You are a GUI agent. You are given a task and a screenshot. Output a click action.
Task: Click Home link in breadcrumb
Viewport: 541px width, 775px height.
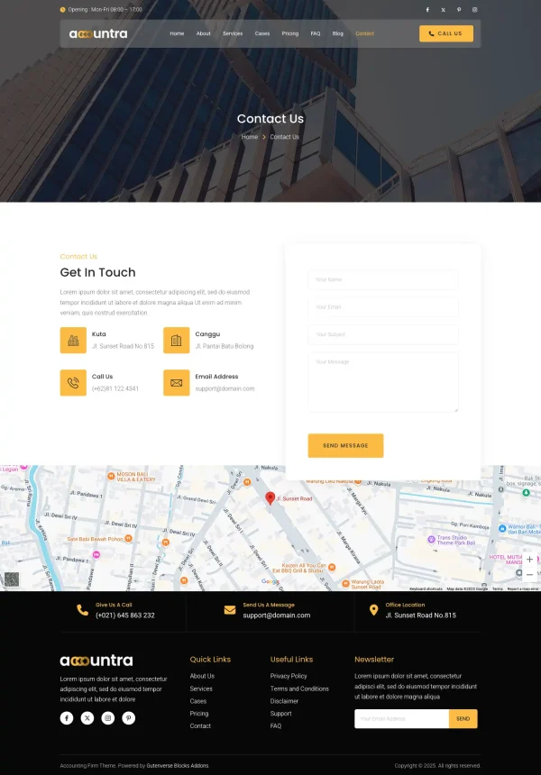[249, 137]
